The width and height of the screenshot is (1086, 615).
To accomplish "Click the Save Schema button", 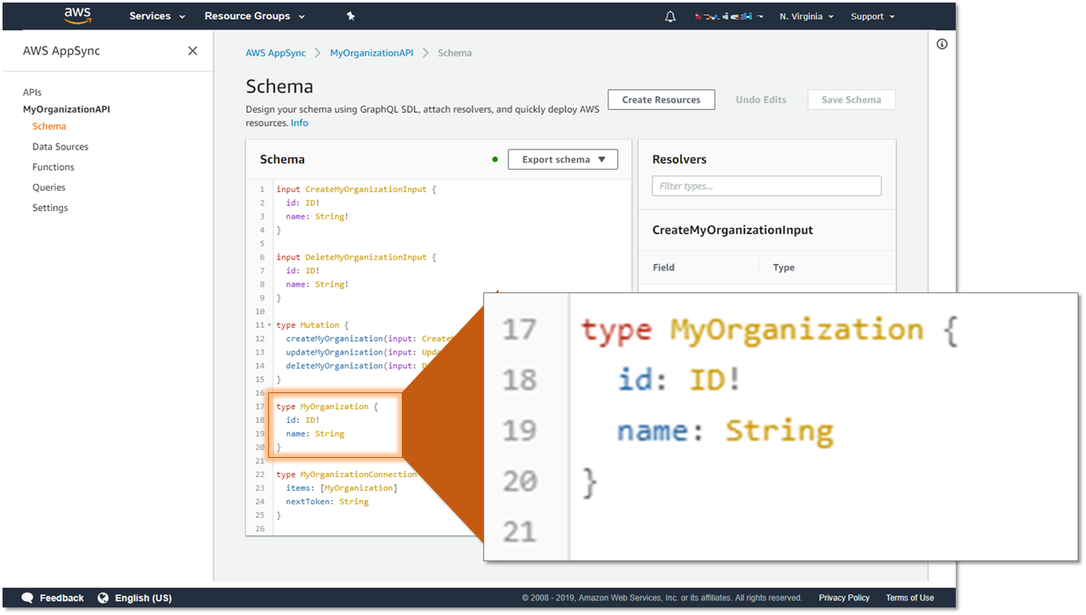I will coord(851,99).
